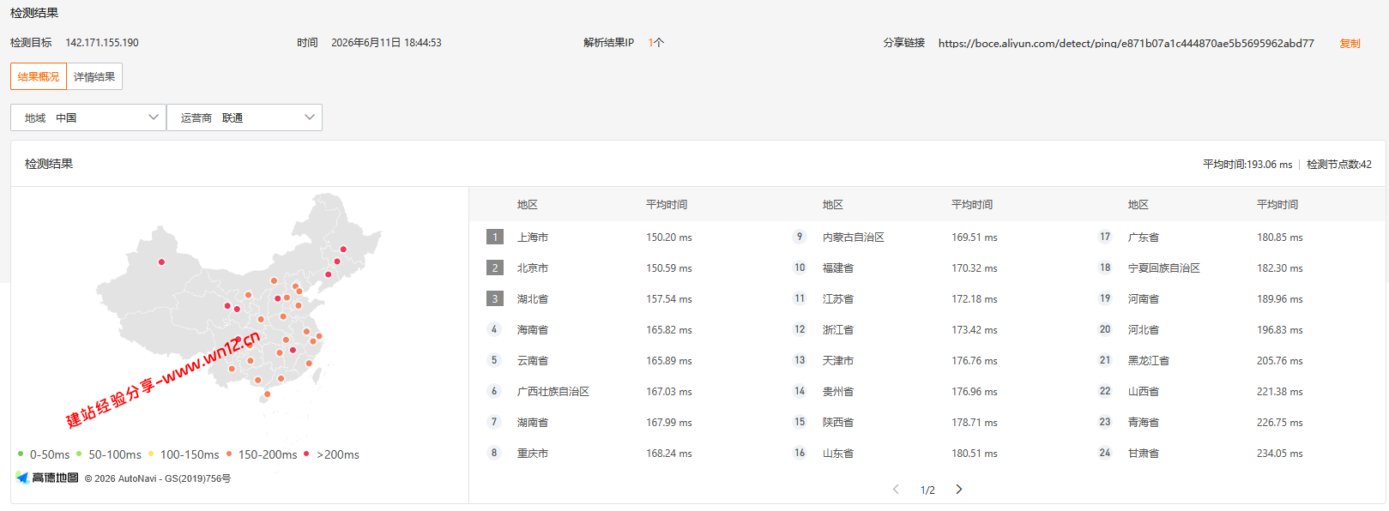Image resolution: width=1389 pixels, height=511 pixels.
Task: Click the target IP 142.171.155.190
Action: [102, 43]
